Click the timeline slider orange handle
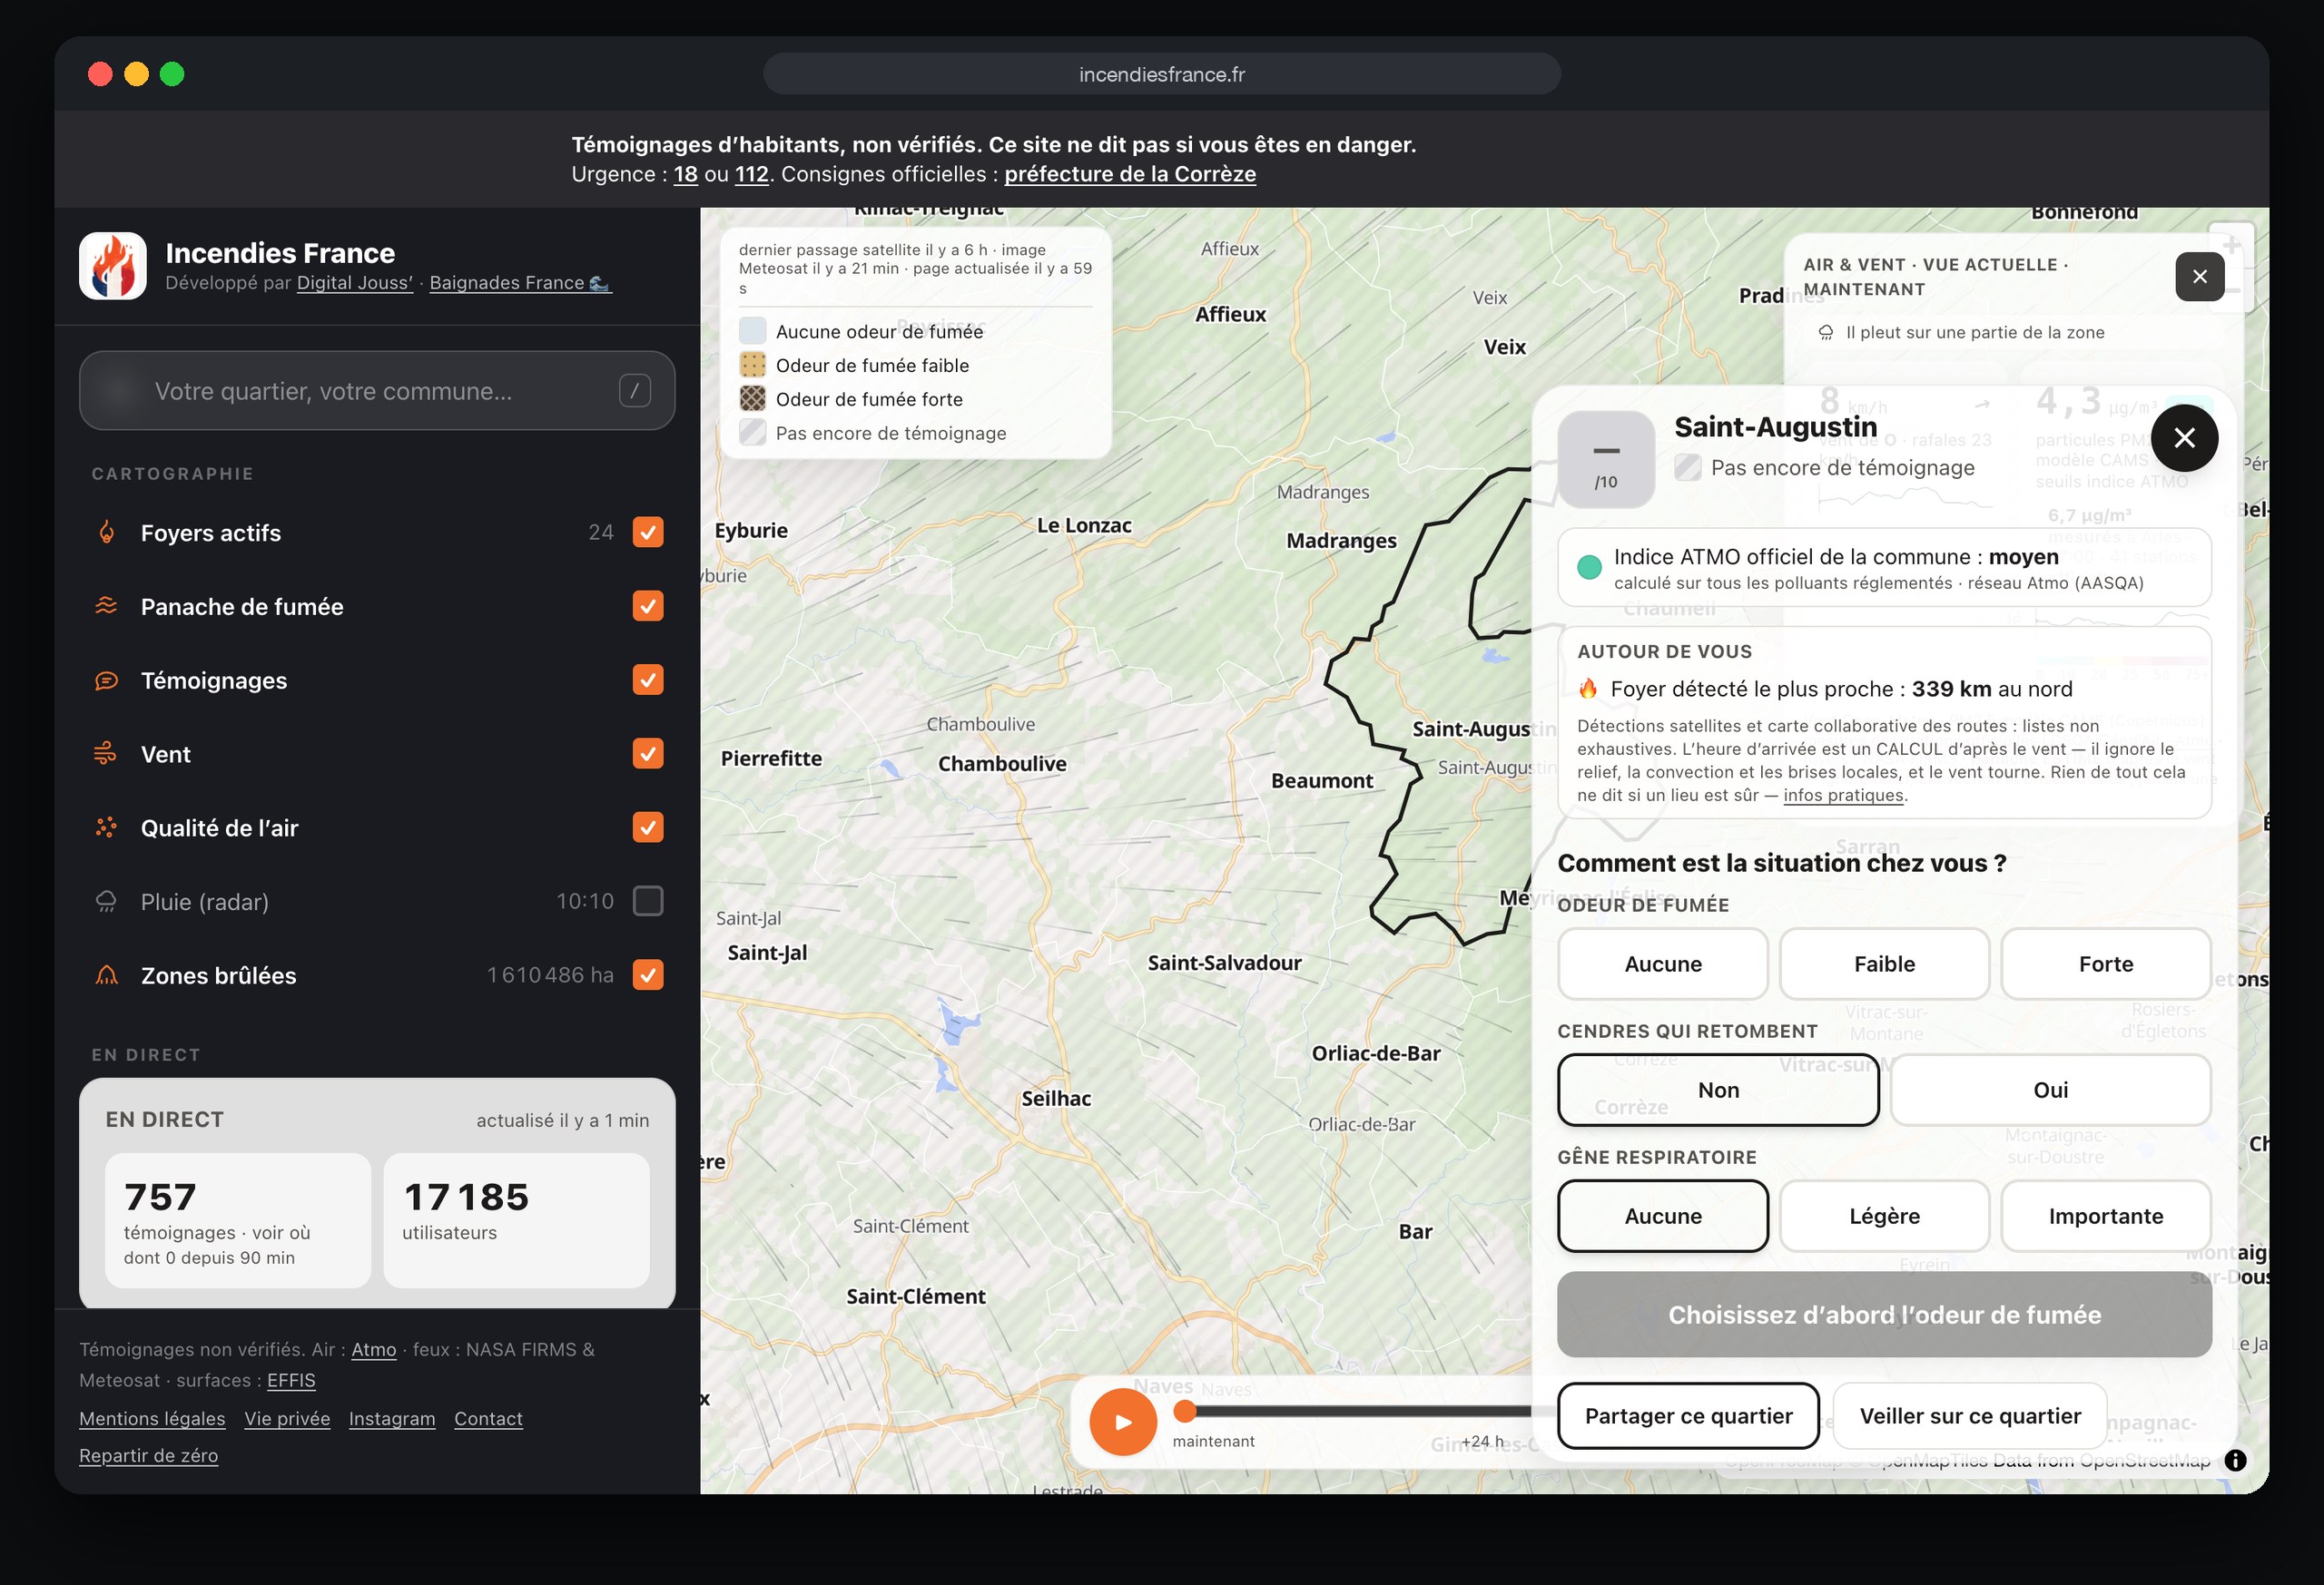The image size is (2324, 1585). 1184,1411
